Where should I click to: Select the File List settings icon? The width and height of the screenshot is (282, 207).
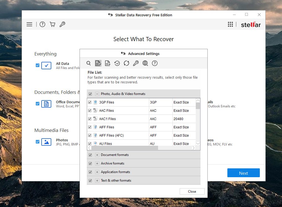point(98,63)
